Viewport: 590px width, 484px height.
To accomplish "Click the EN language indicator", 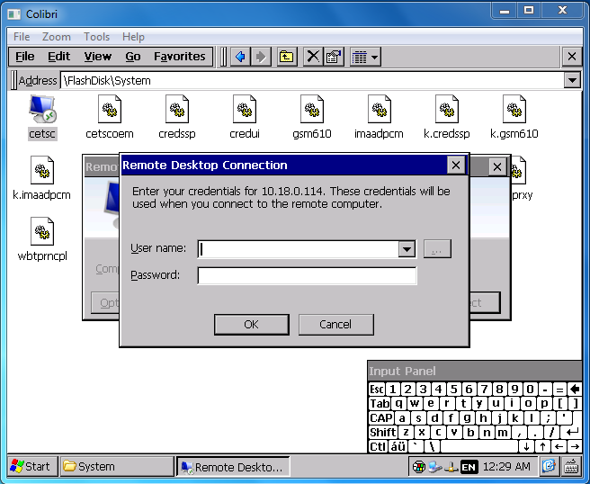I will (469, 467).
